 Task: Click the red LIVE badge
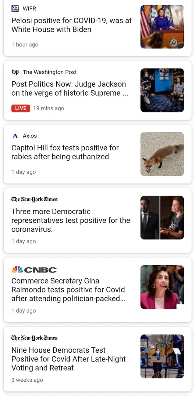(21, 108)
